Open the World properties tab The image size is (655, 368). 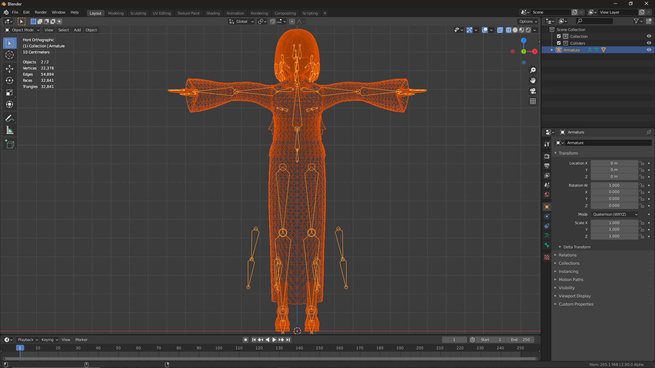coord(547,194)
